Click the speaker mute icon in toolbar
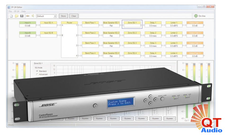This screenshot has height=135, width=225. 33,16
